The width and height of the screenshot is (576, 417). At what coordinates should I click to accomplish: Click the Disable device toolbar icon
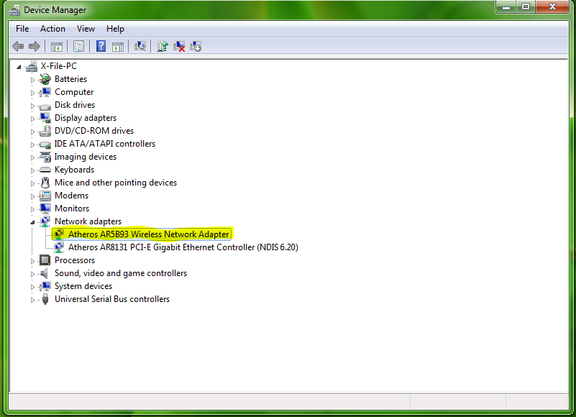pyautogui.click(x=196, y=46)
